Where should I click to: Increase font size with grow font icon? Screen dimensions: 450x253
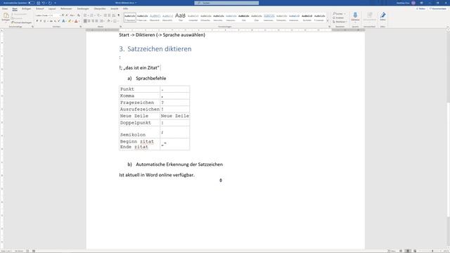(x=63, y=15)
